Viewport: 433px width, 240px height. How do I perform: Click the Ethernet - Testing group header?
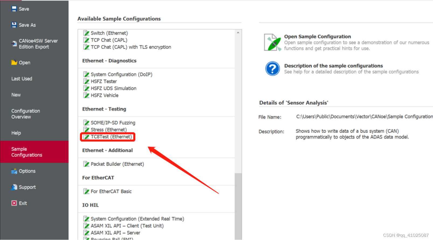click(x=104, y=109)
